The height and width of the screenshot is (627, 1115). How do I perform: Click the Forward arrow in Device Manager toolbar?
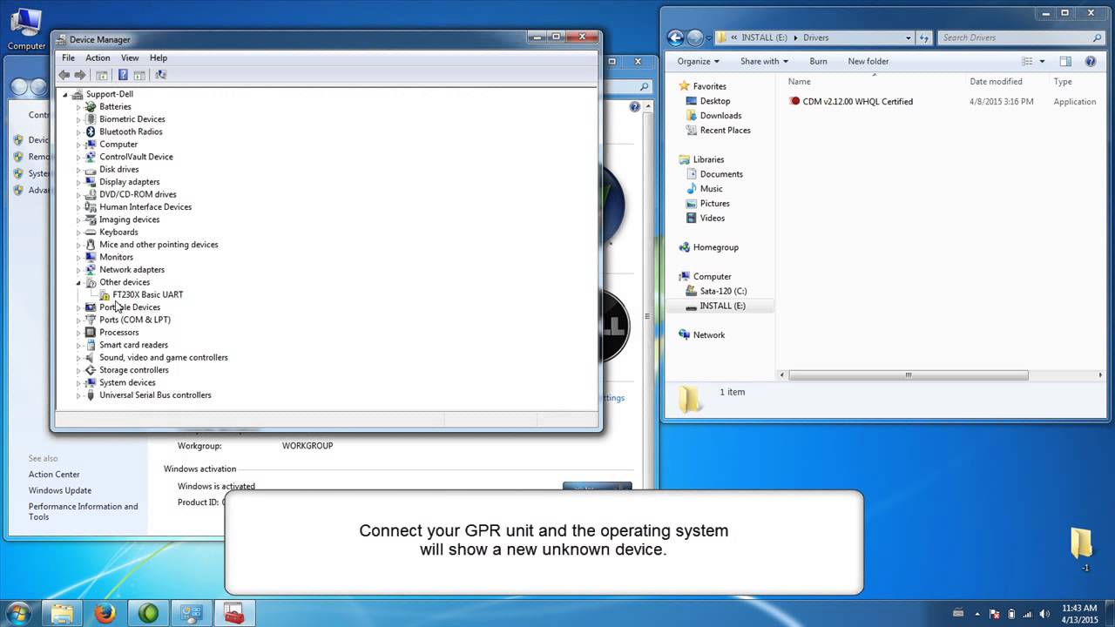point(80,75)
